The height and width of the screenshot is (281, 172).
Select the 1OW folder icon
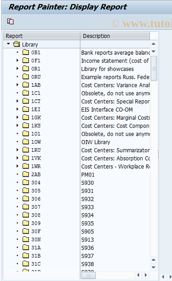[x=26, y=142]
